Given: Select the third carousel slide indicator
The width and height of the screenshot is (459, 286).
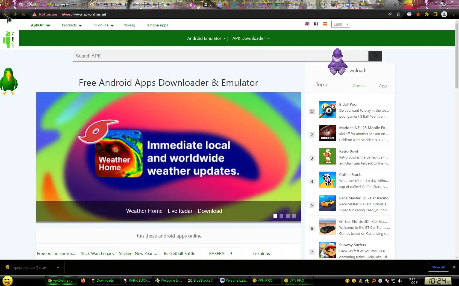Looking at the screenshot, I should click(x=288, y=216).
